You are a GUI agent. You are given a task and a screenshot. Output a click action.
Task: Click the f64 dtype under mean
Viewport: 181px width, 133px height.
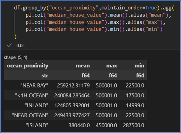[x=86, y=76]
